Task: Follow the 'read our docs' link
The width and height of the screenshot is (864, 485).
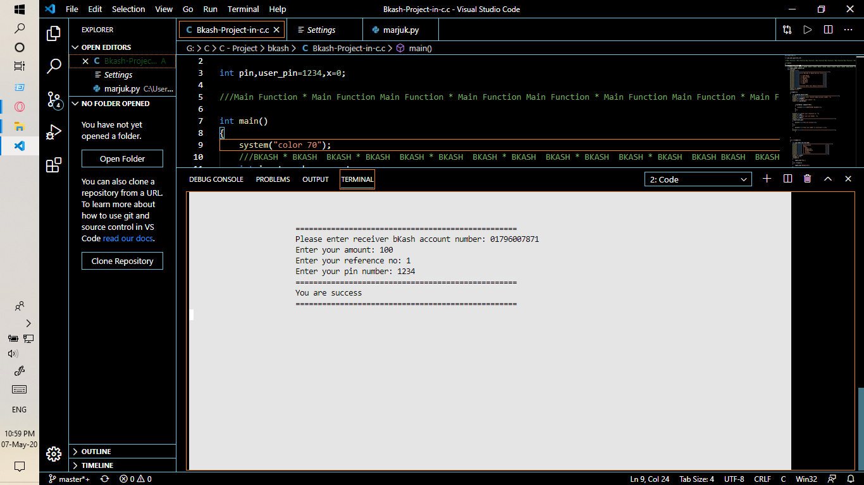Action: (x=128, y=238)
